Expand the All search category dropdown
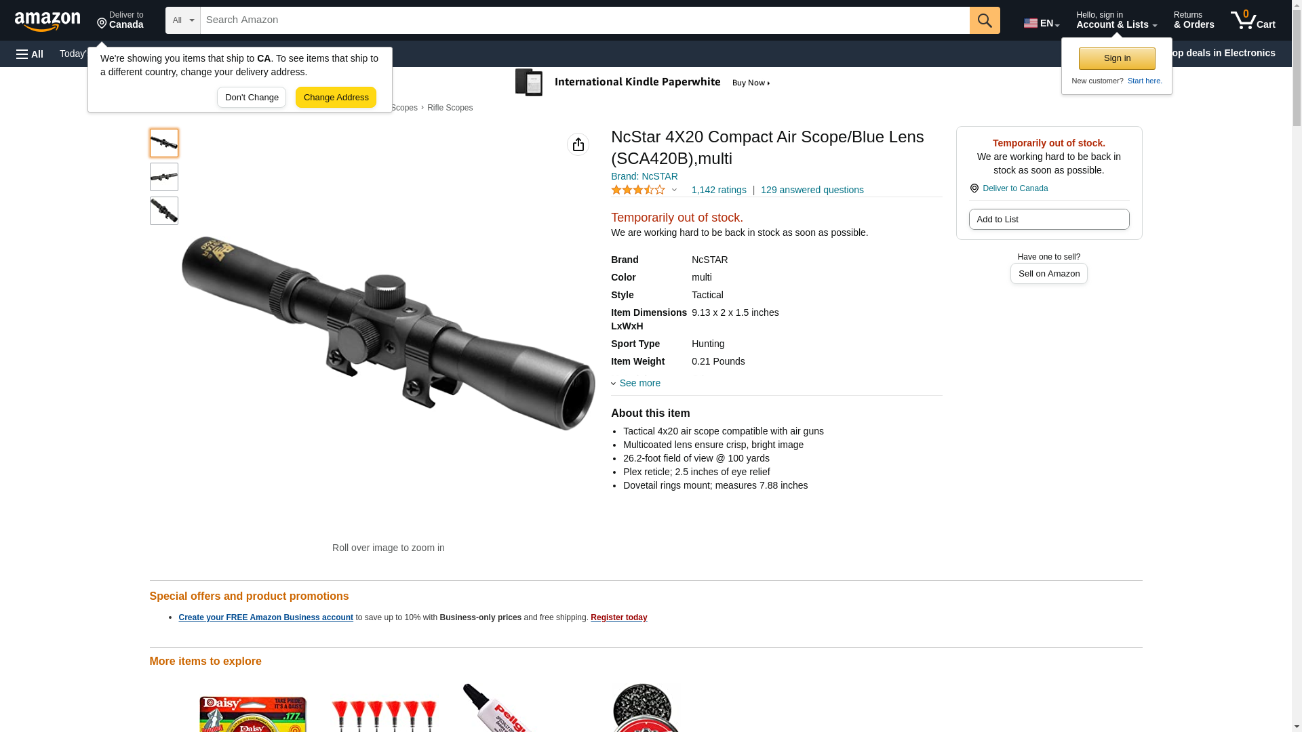This screenshot has width=1302, height=732. pos(183,20)
